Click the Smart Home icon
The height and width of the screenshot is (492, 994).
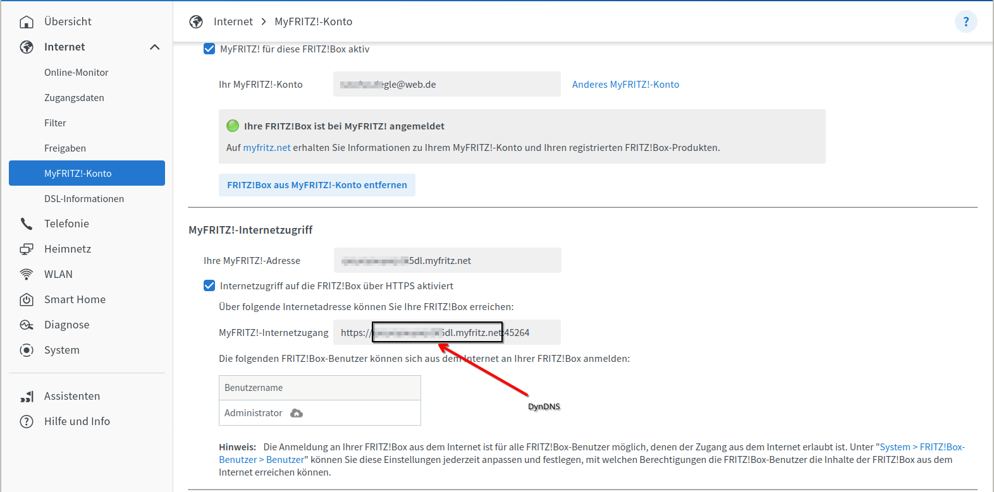point(27,299)
